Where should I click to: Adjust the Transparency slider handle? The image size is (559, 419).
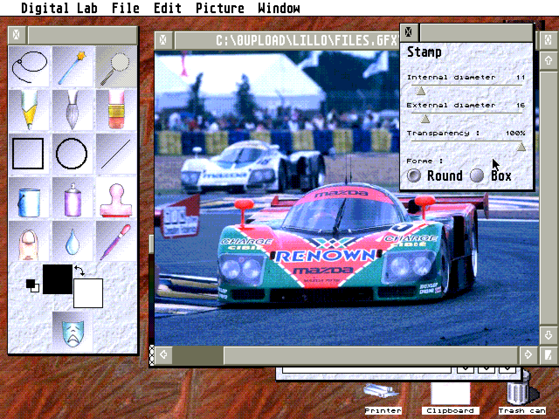tap(521, 148)
